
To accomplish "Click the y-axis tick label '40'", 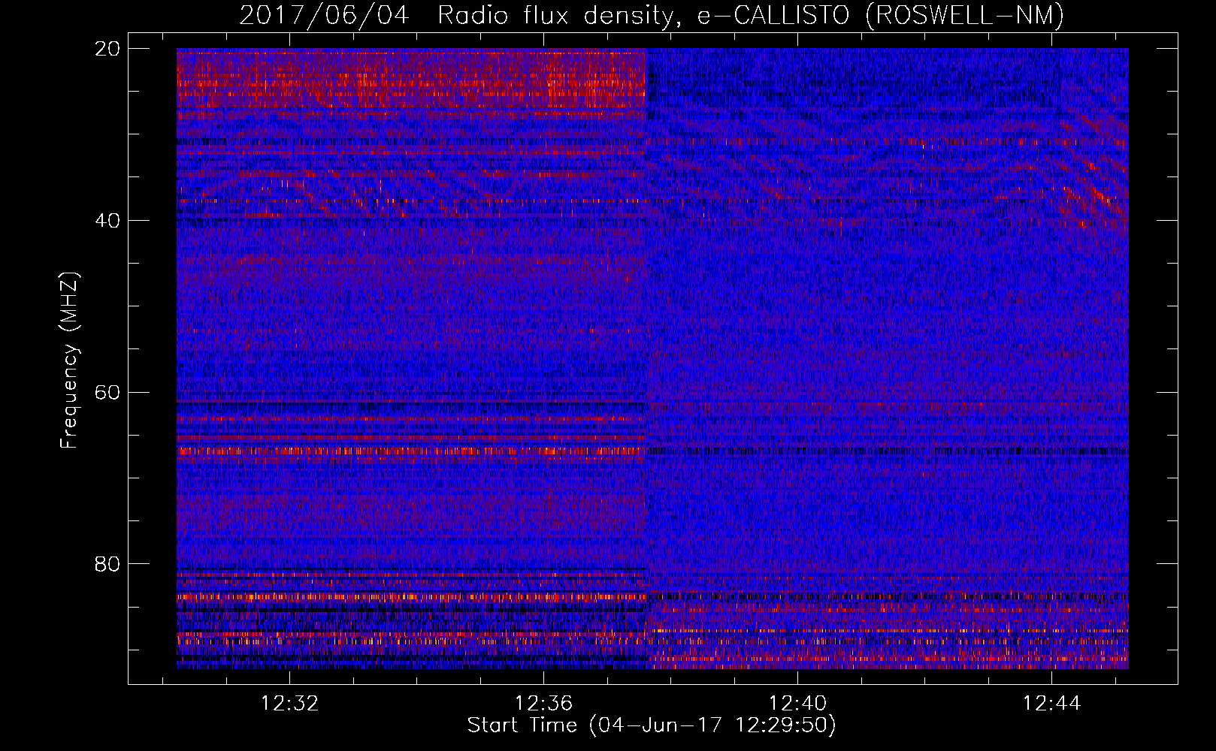I will 107,221.
